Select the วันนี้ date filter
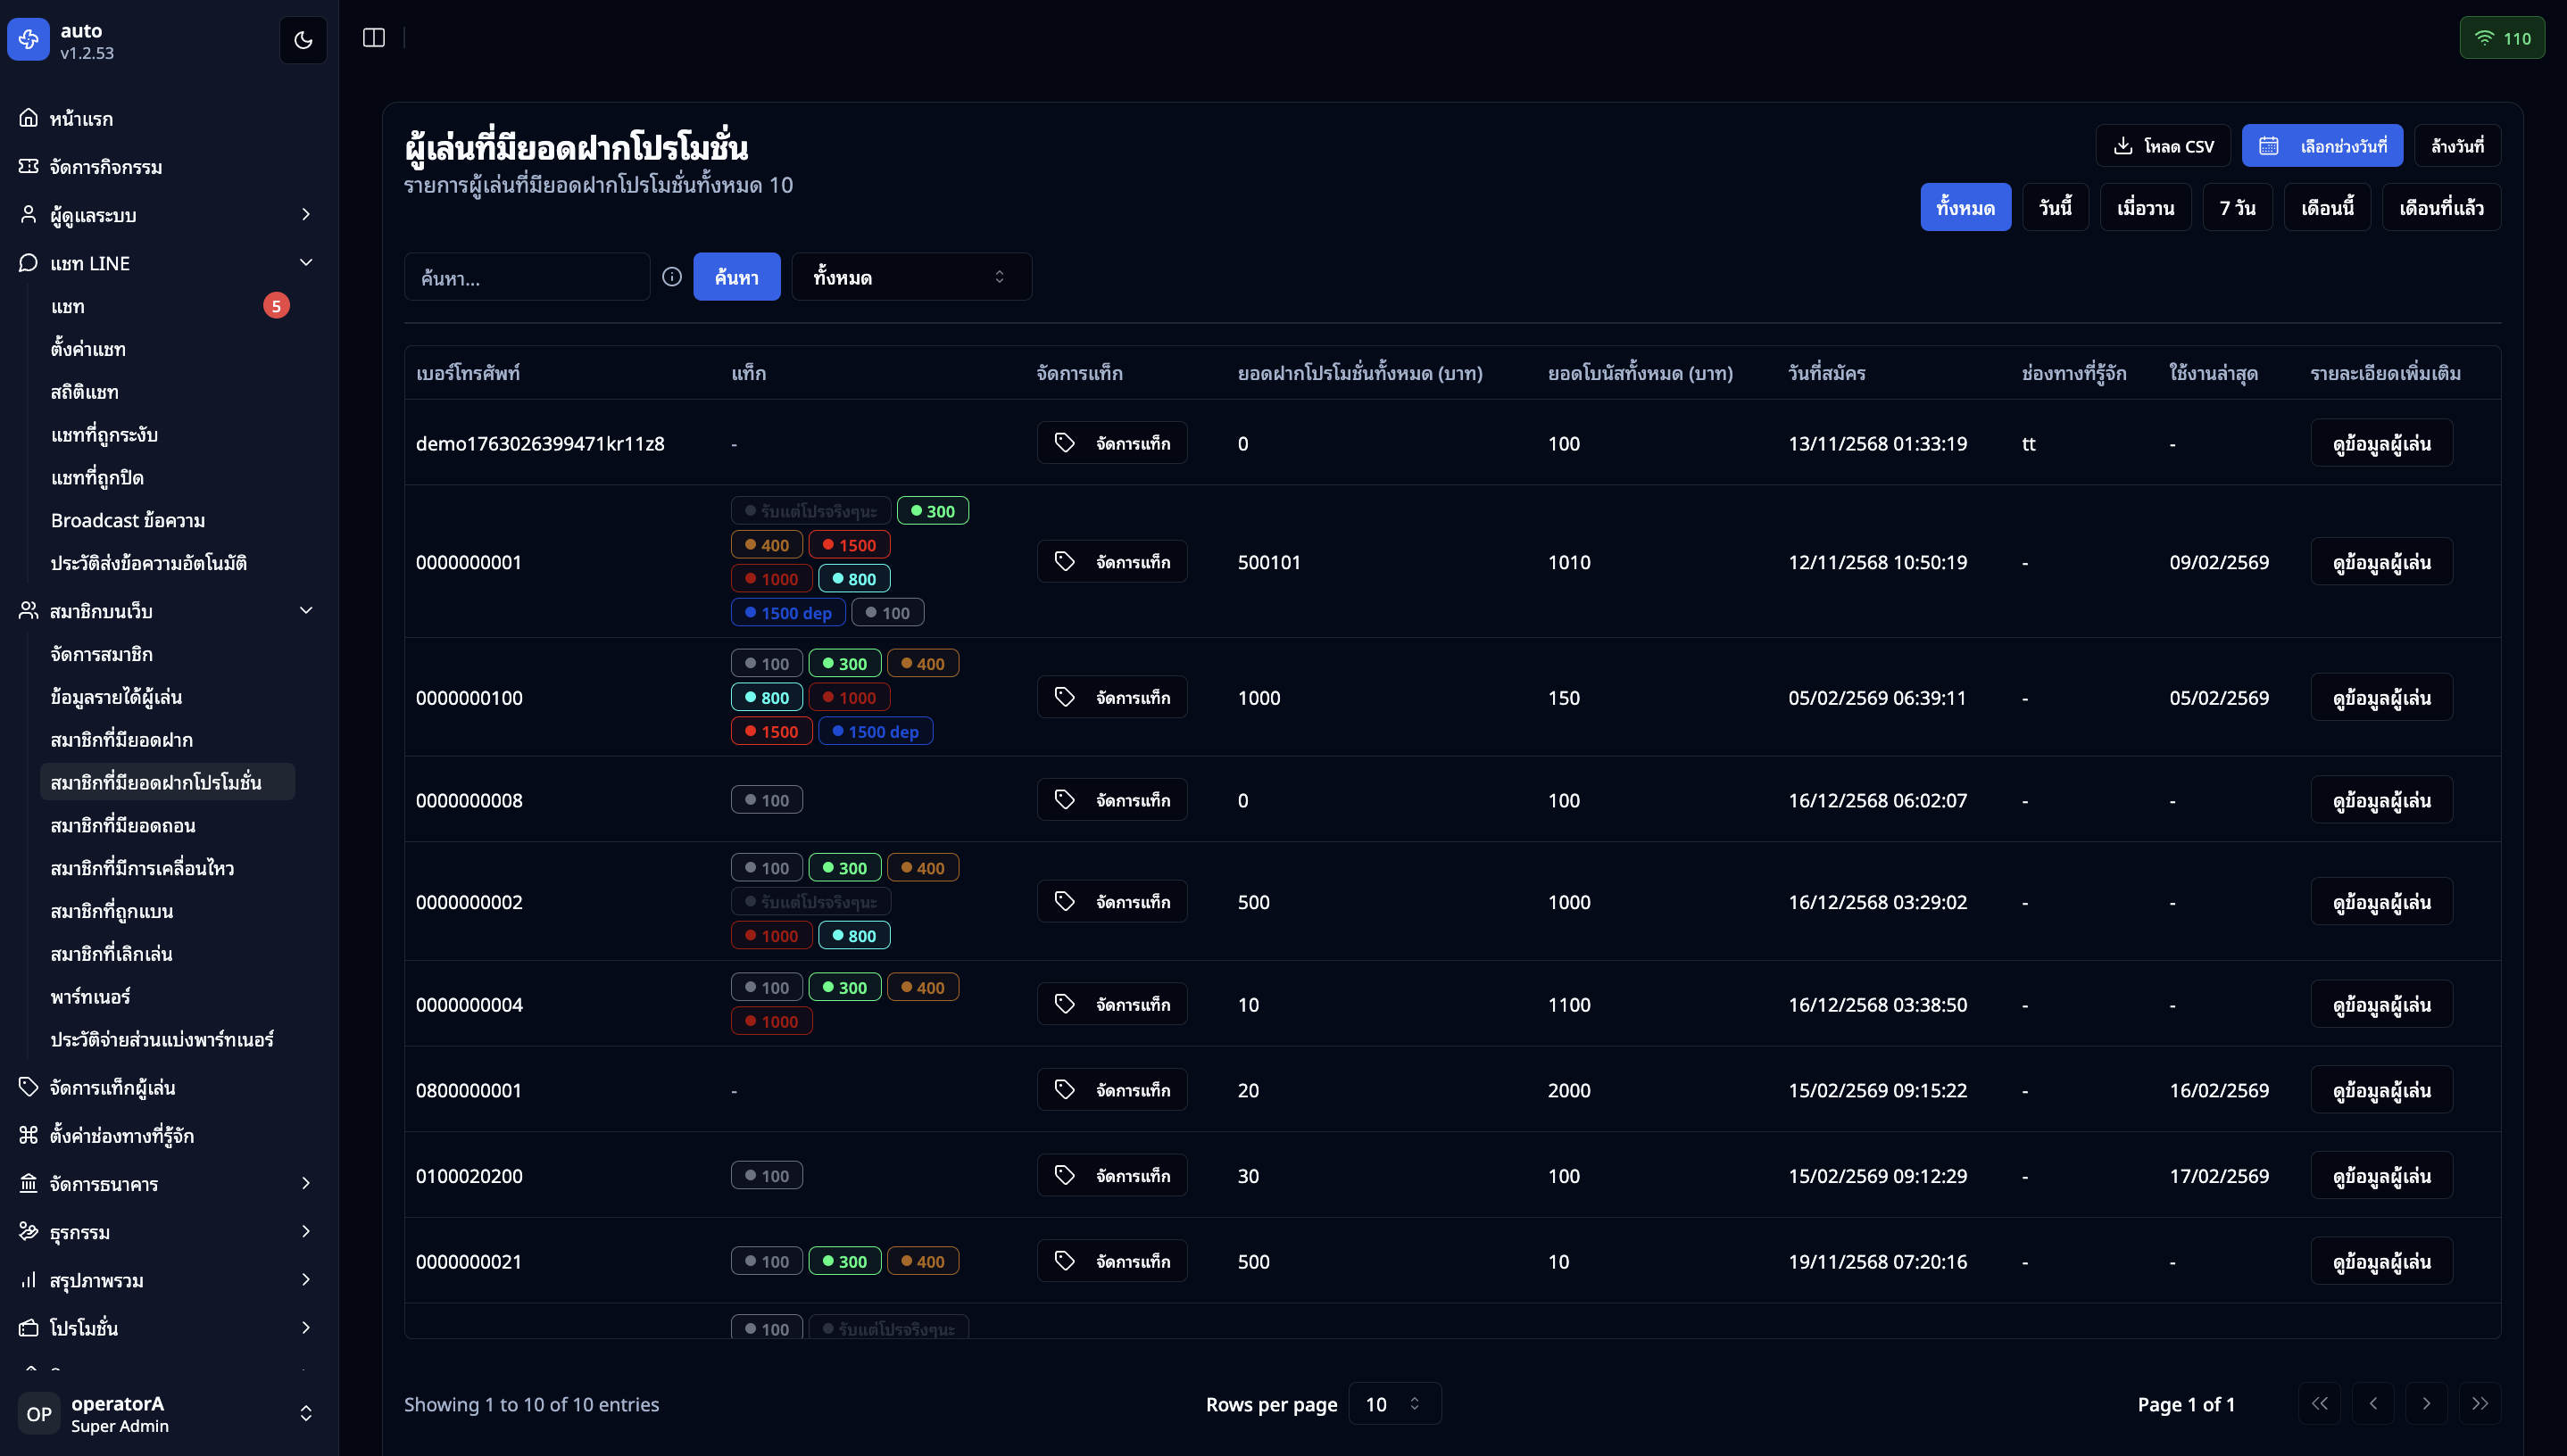 pyautogui.click(x=2054, y=208)
